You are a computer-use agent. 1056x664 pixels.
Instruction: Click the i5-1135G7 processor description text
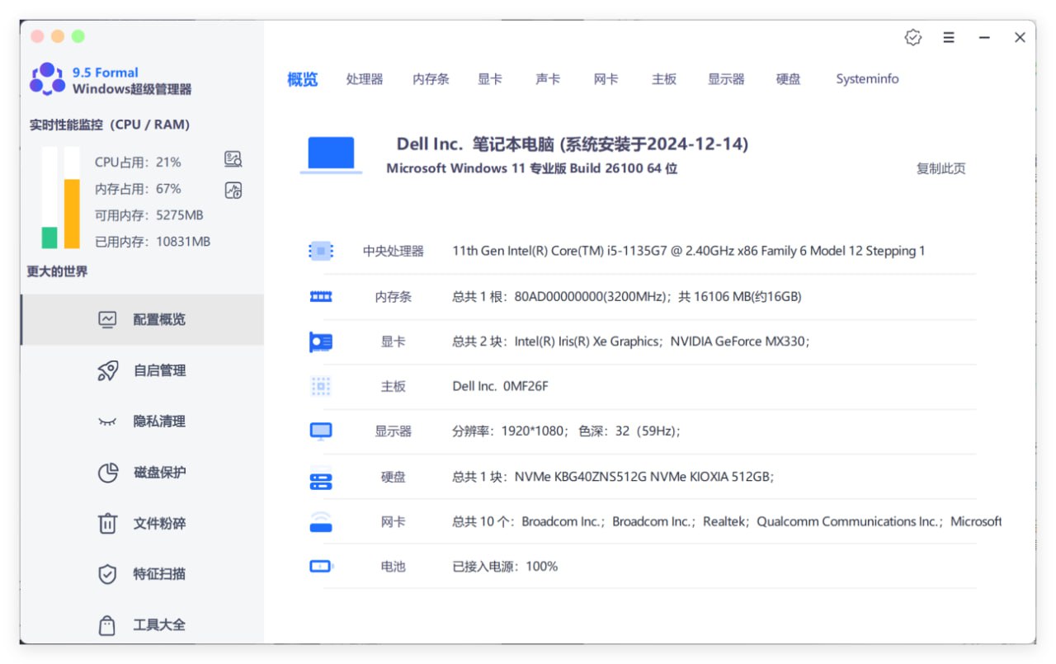(x=688, y=251)
